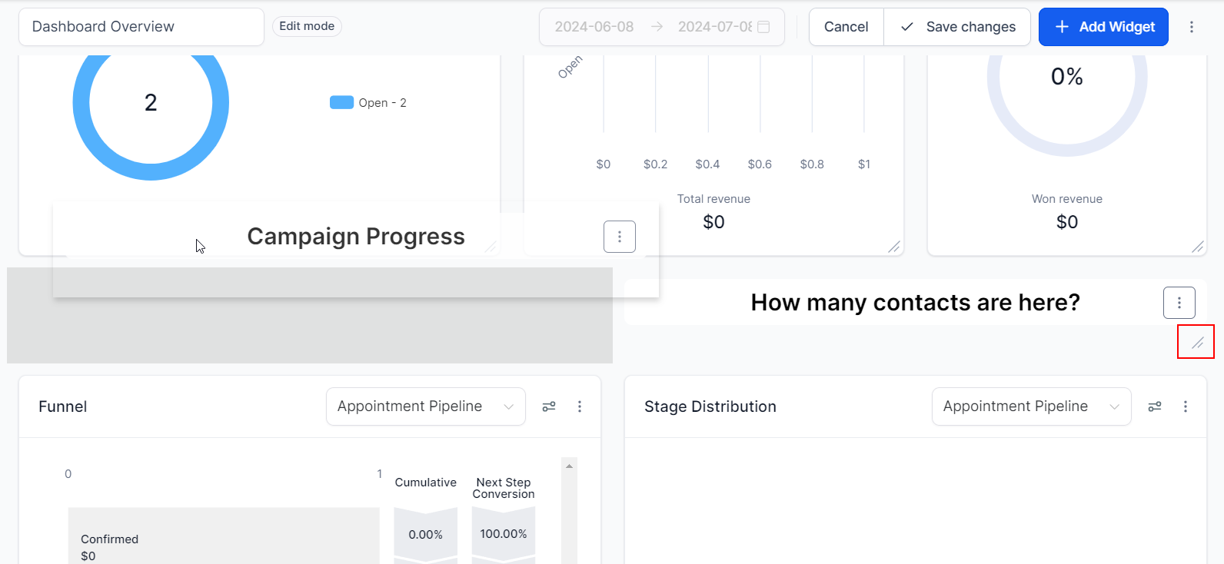Image resolution: width=1224 pixels, height=564 pixels.
Task: Click the Dashboard Overview name field
Action: (x=141, y=27)
